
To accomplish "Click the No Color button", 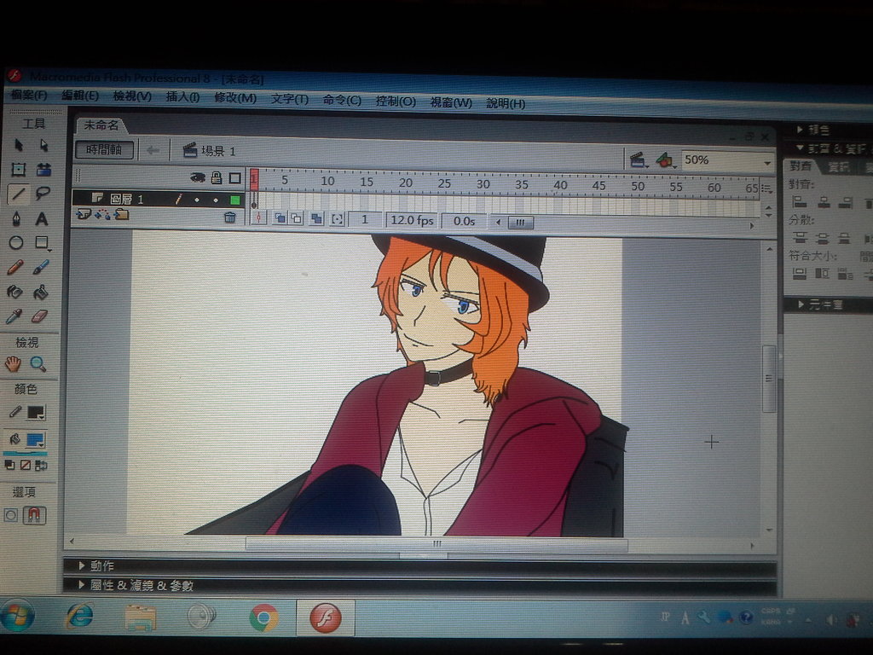I will pos(25,465).
